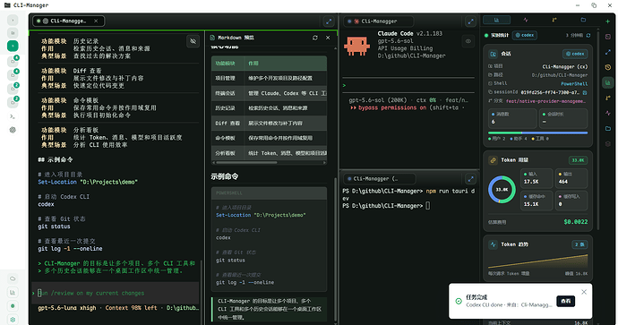Open the pink terminal icon in right rail
The height and width of the screenshot is (325, 618).
tap(608, 37)
